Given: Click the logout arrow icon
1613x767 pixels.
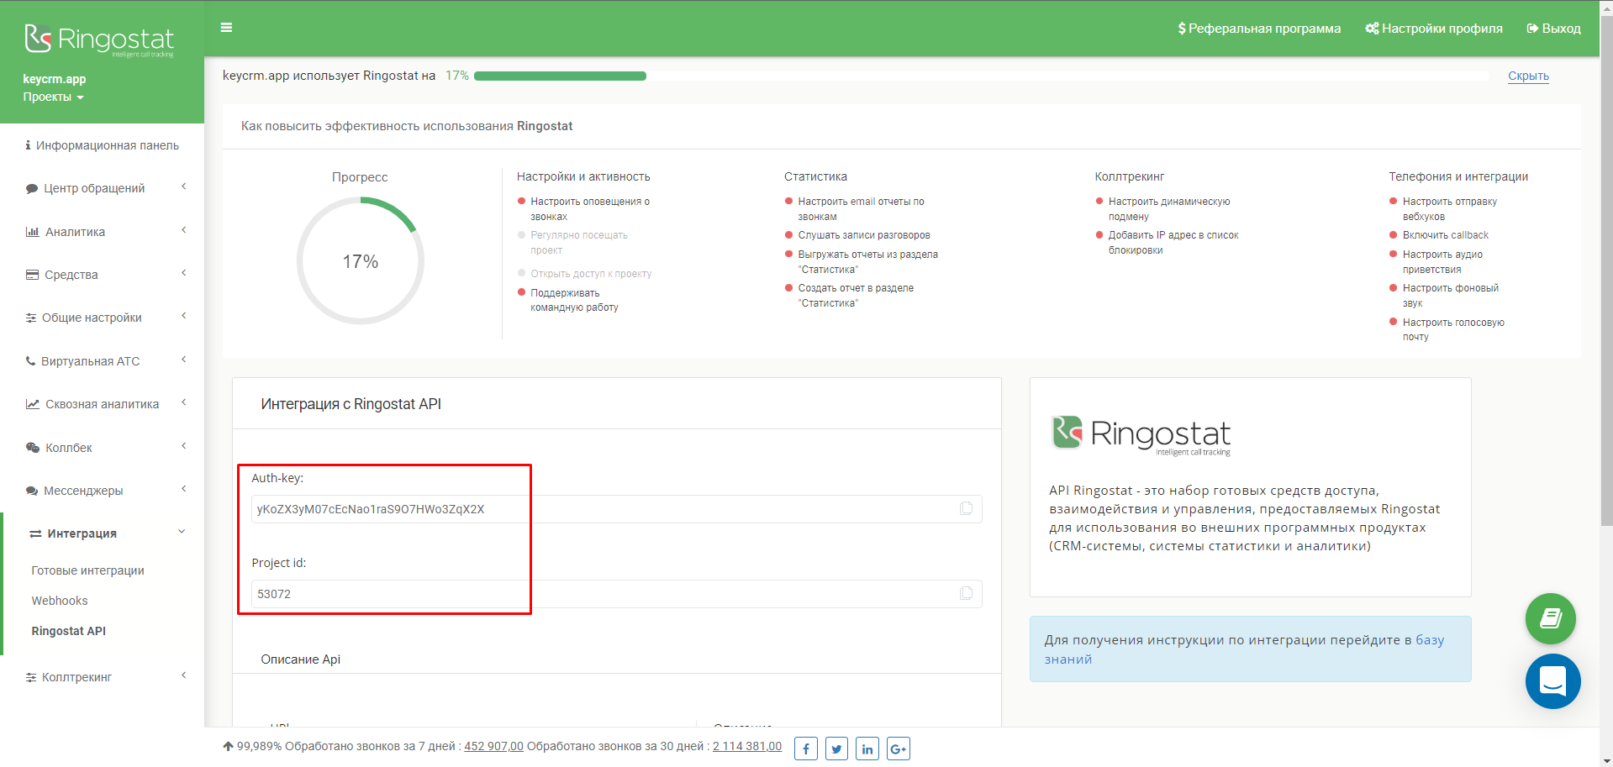Looking at the screenshot, I should click(x=1532, y=29).
